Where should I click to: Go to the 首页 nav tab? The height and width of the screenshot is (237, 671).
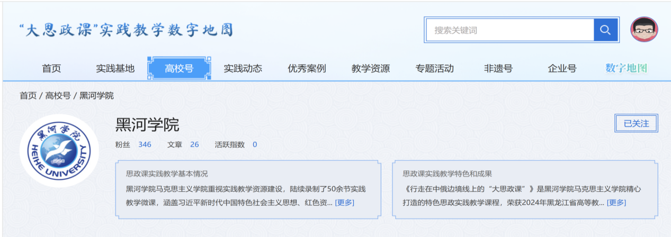[51, 68]
